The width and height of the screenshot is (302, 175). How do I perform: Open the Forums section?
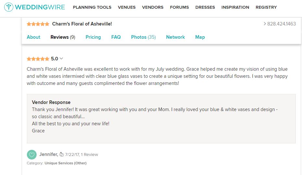pos(179,7)
